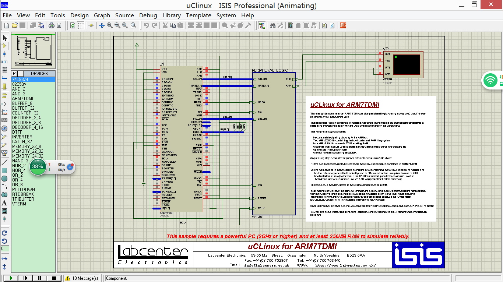
Task: Open the Graph menu
Action: click(x=102, y=15)
